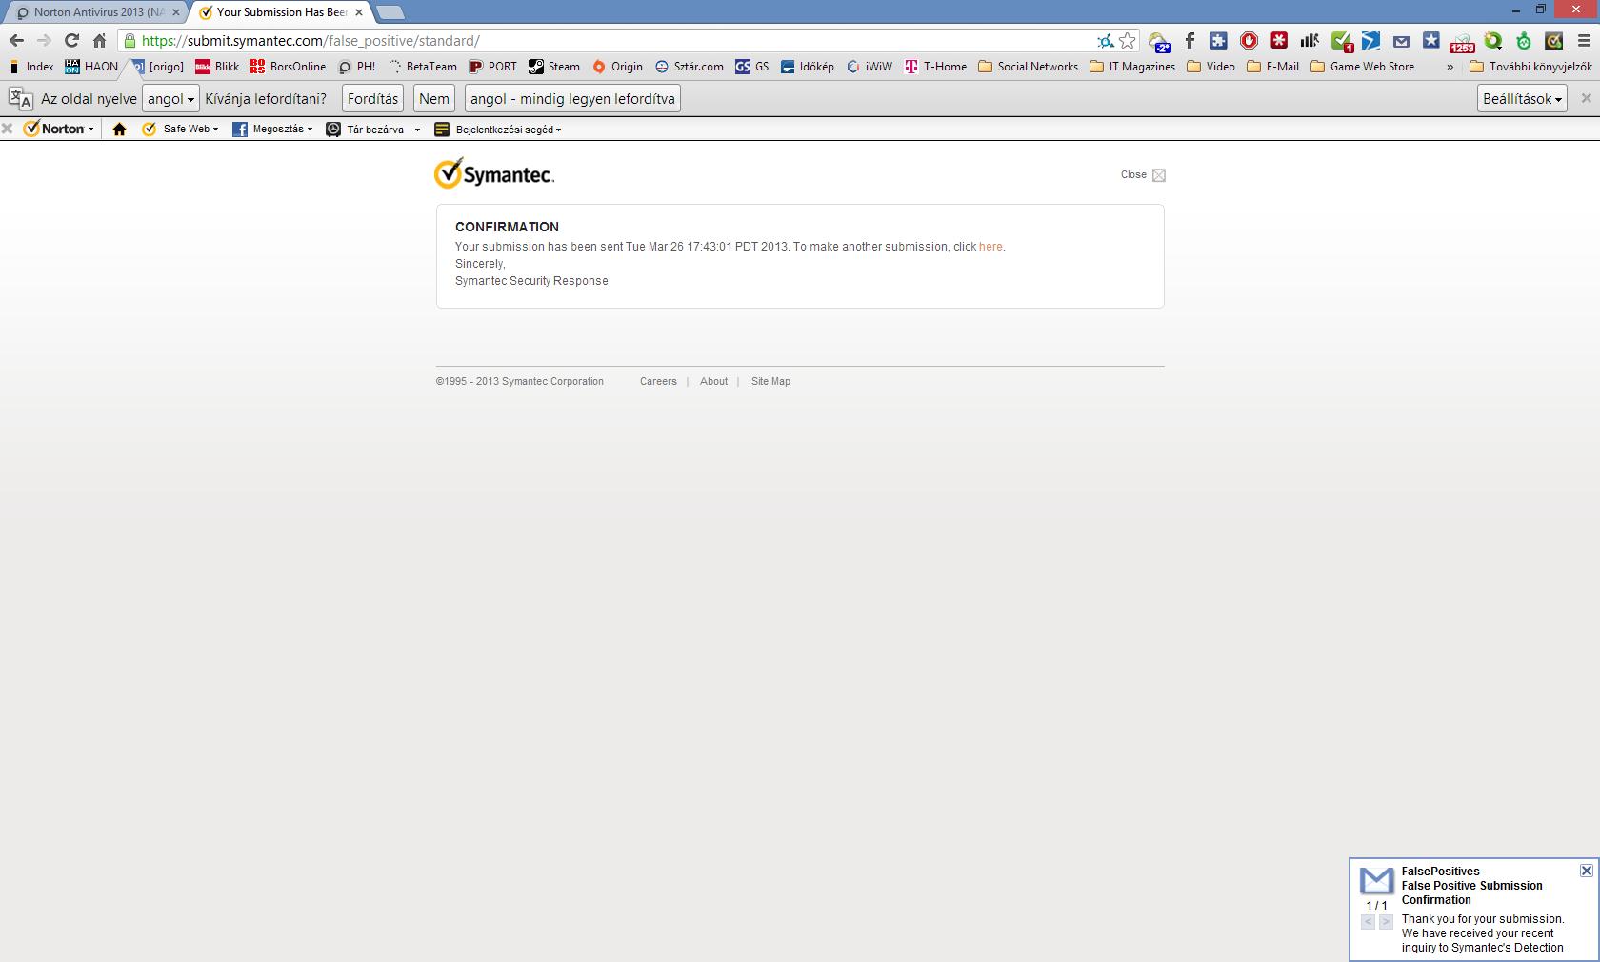Open the Site Map footer link
The height and width of the screenshot is (962, 1600).
click(x=770, y=381)
